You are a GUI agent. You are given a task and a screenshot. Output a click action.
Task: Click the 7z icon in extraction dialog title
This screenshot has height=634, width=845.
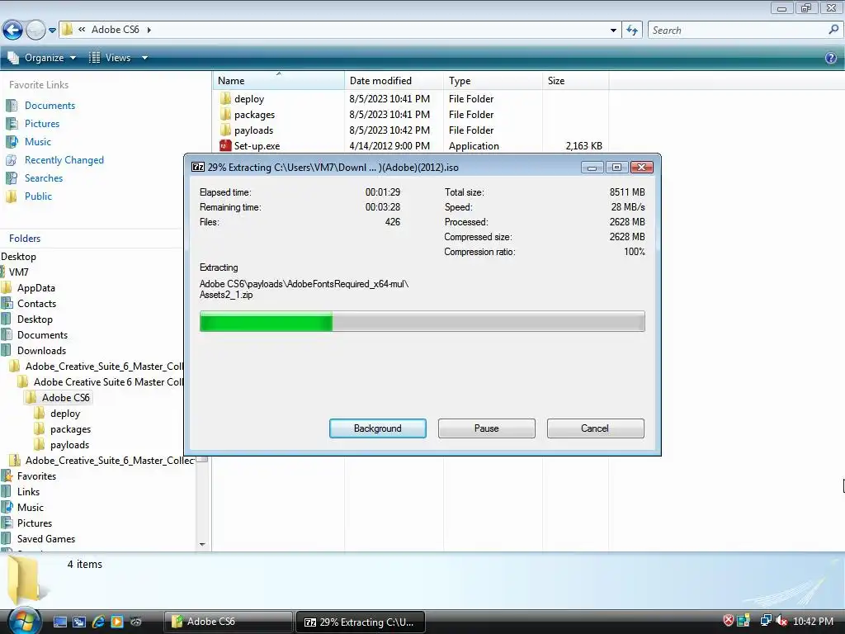pyautogui.click(x=198, y=167)
